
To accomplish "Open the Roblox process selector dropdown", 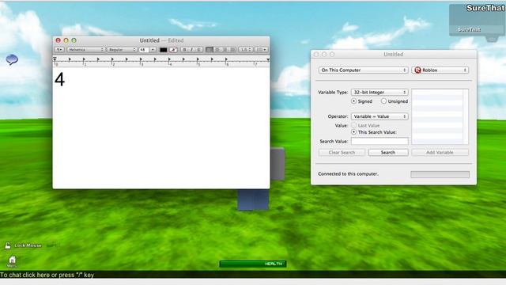I will pos(440,70).
